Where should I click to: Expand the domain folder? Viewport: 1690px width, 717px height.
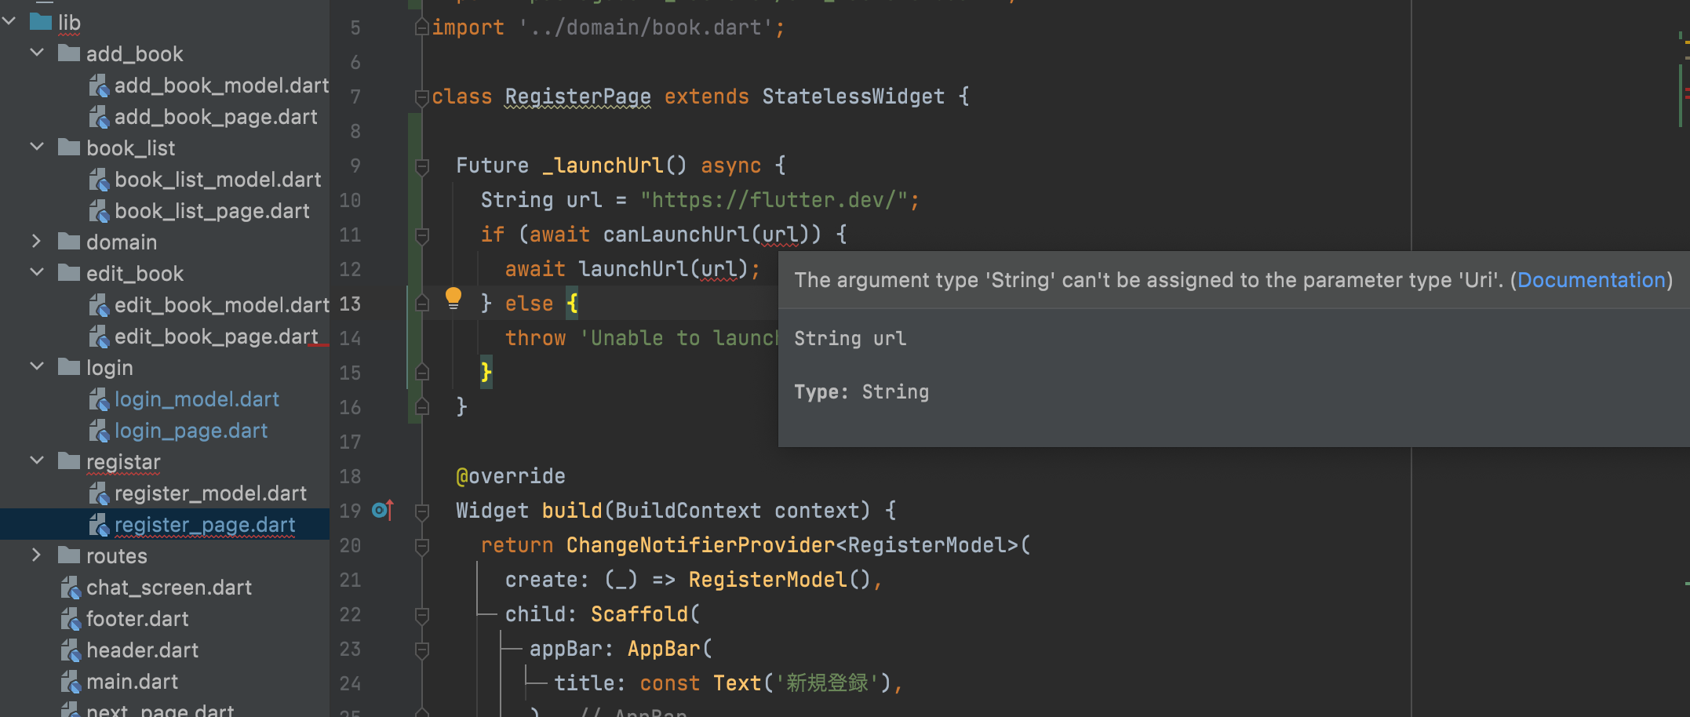[x=36, y=242]
